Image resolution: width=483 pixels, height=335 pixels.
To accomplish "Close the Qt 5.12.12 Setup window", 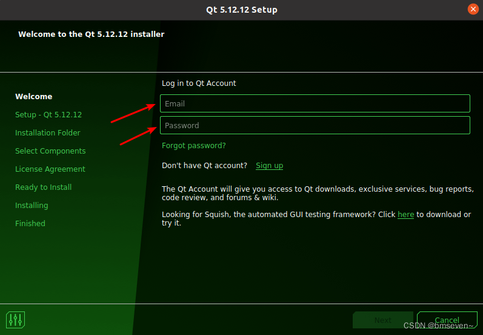I will (473, 9).
